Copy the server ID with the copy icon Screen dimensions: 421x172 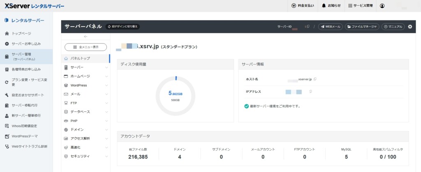[308, 27]
